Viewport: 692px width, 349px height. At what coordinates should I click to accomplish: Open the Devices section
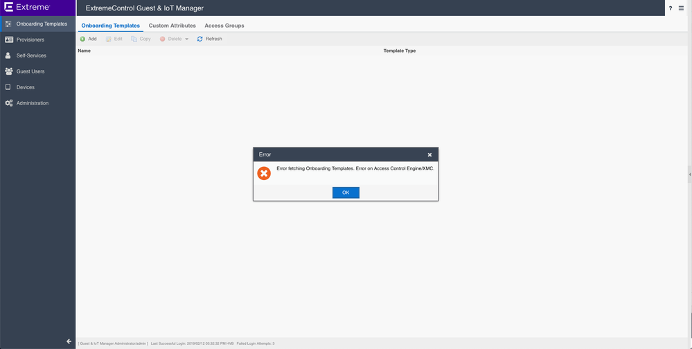click(25, 87)
